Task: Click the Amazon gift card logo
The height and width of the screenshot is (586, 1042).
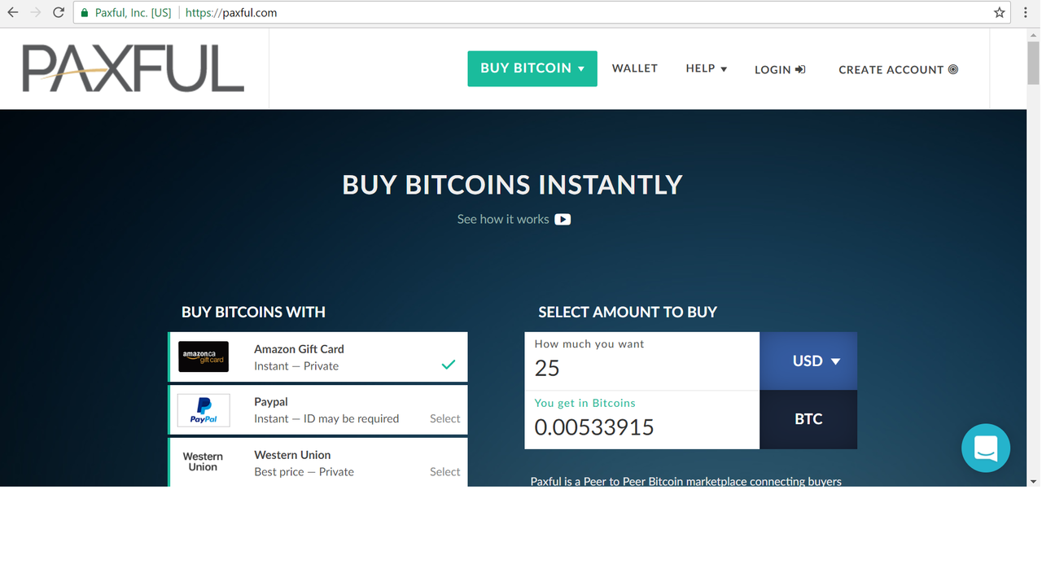Action: pos(204,356)
